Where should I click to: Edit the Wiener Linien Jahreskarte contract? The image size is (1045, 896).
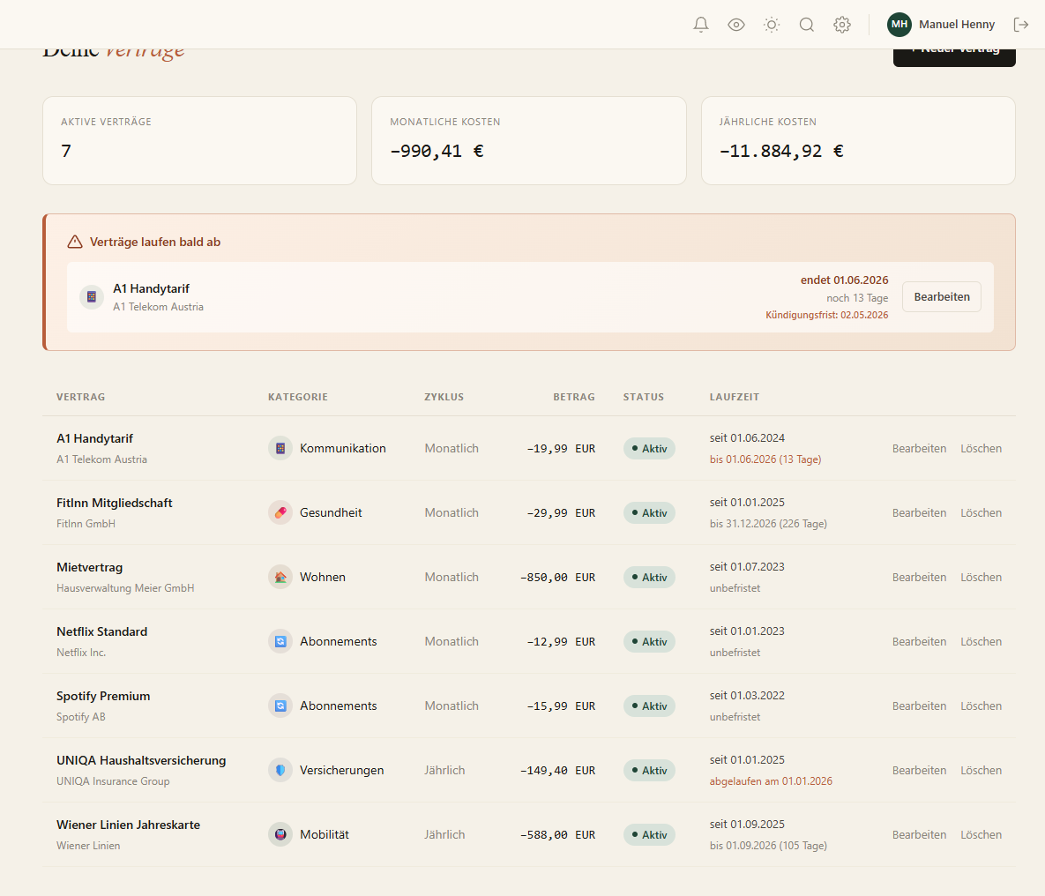[919, 834]
